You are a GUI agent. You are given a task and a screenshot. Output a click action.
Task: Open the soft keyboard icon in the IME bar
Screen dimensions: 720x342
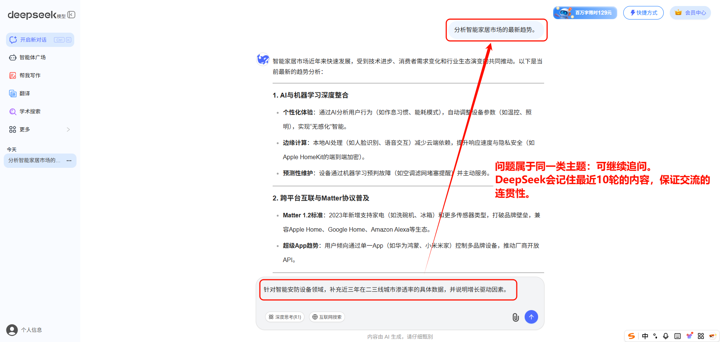tap(677, 336)
